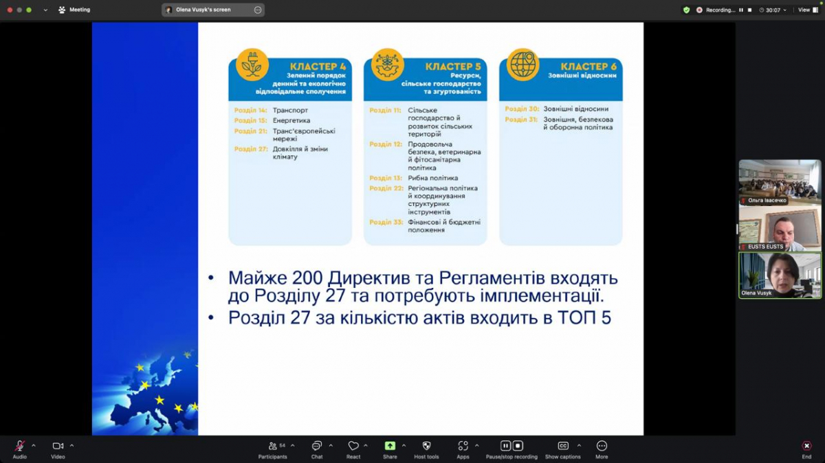
Task: Expand the video options chevron
Action: tap(71, 445)
